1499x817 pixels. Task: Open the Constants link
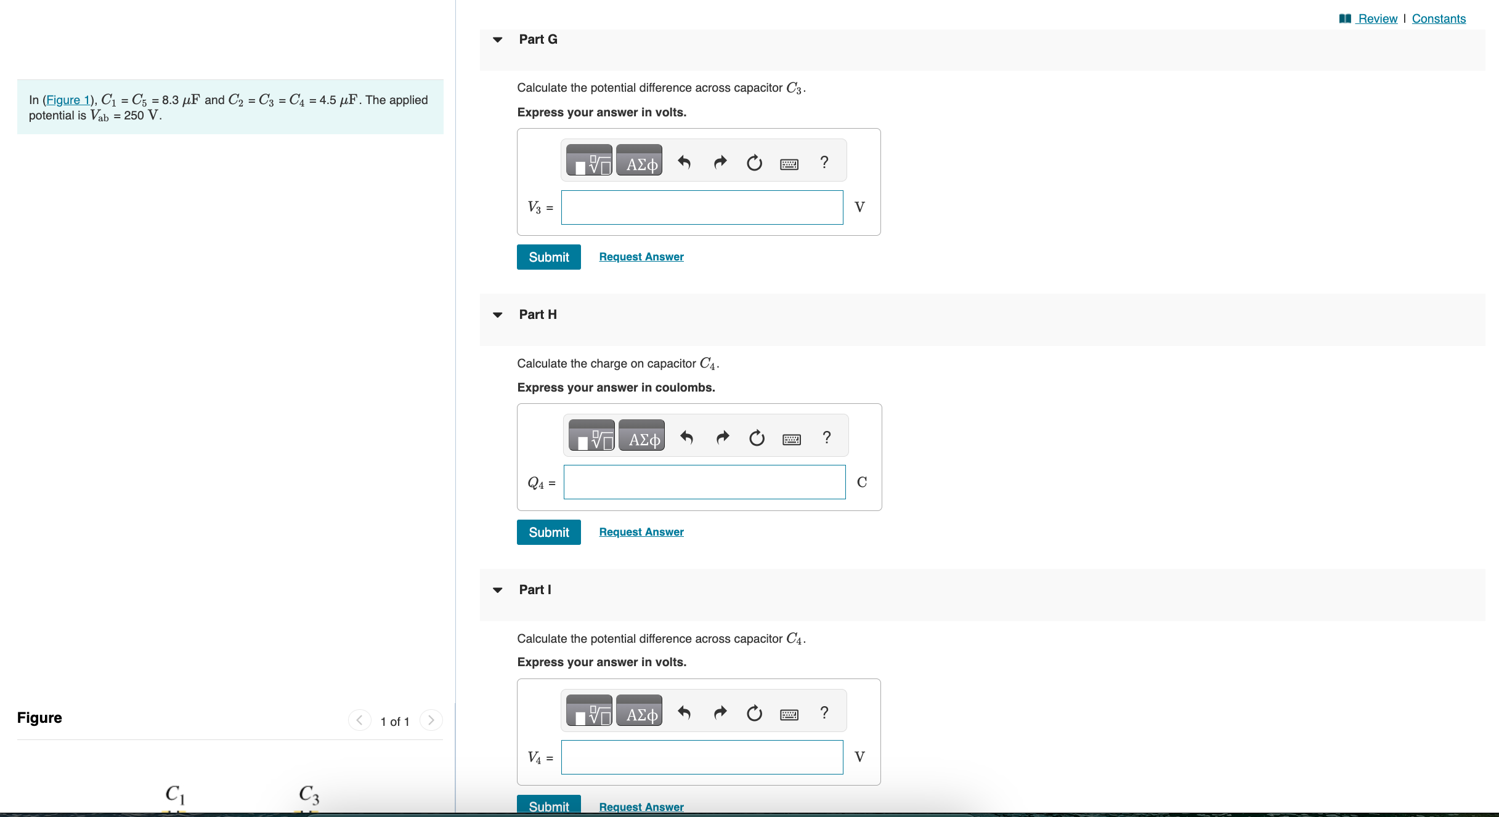[x=1439, y=18]
